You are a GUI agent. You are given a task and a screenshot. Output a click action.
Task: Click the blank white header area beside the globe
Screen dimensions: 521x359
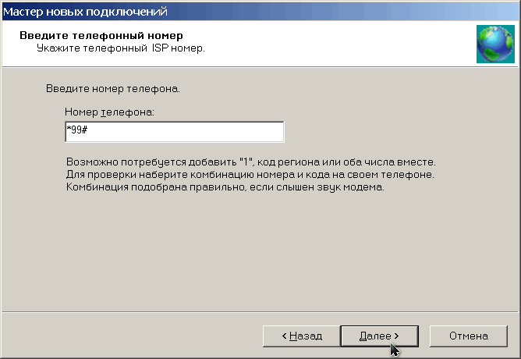click(x=332, y=43)
